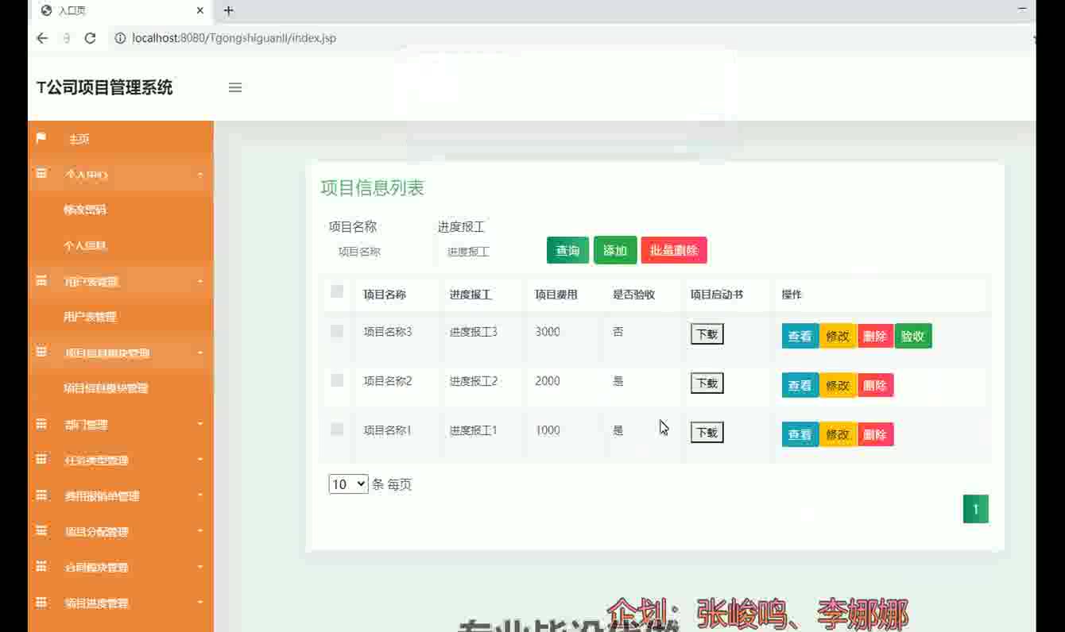Click the green 添加 button
This screenshot has height=632, width=1065.
pos(615,250)
